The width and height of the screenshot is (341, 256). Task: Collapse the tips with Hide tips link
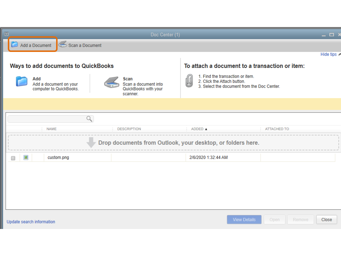[x=328, y=54]
